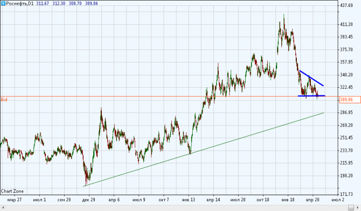
Task: Click the апр 20 date label
Action: 313,200
